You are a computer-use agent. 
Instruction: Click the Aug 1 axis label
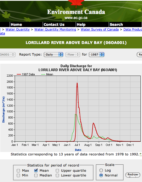pyautogui.click(x=88, y=145)
